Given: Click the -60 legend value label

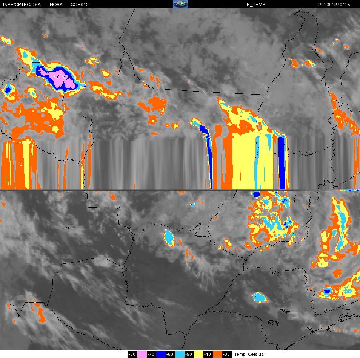Looking at the screenshot, I should click(x=170, y=354).
